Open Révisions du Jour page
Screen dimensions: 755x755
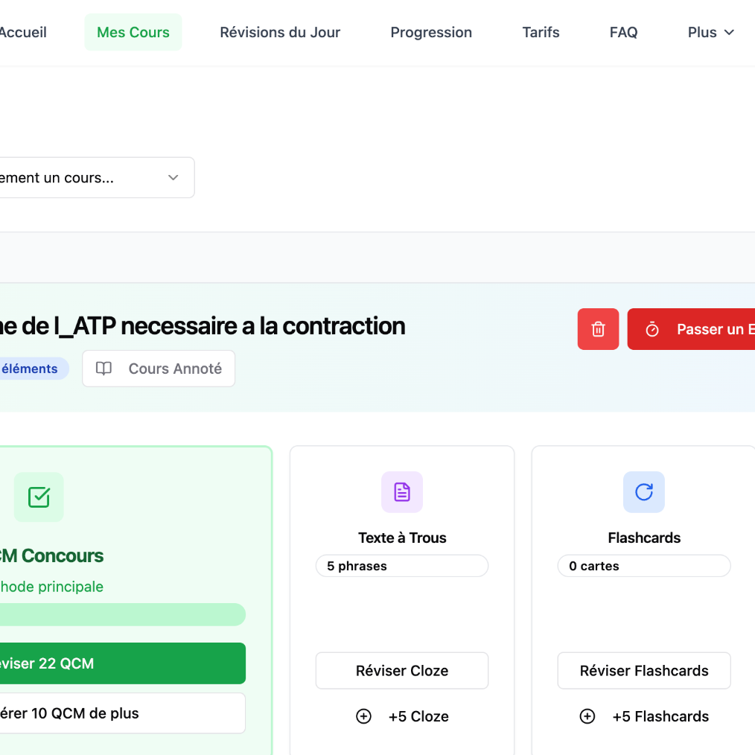pos(280,32)
